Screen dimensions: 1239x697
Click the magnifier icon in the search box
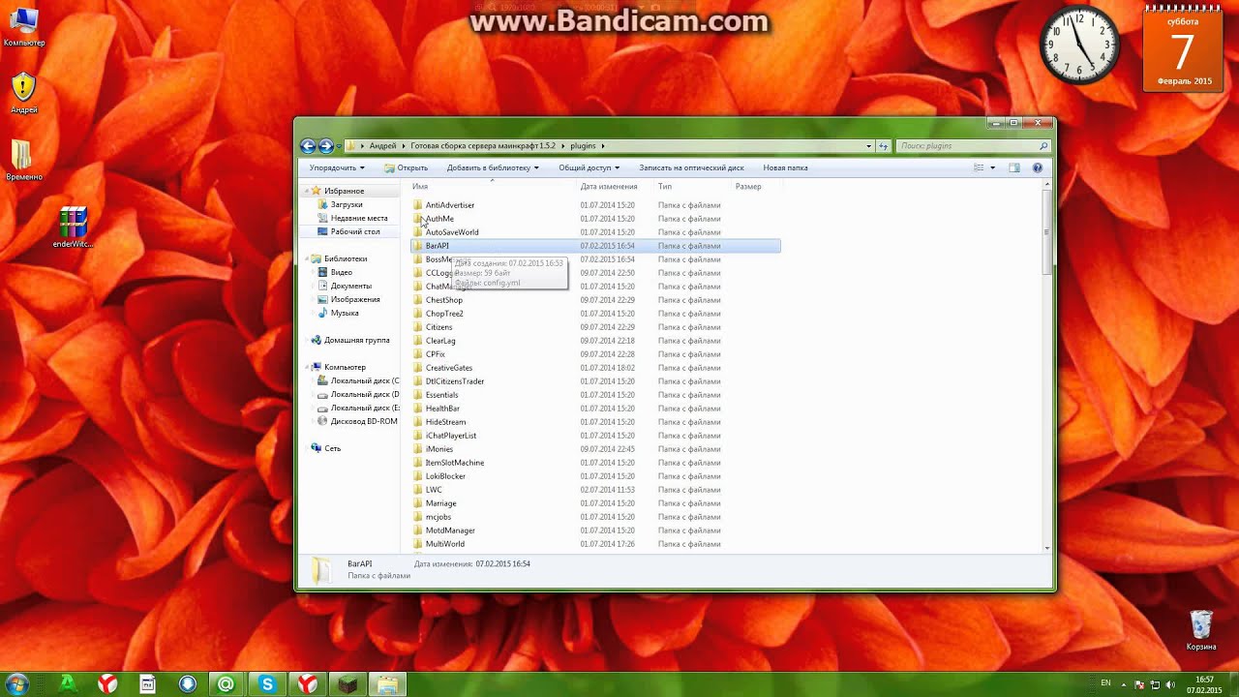coord(1043,146)
